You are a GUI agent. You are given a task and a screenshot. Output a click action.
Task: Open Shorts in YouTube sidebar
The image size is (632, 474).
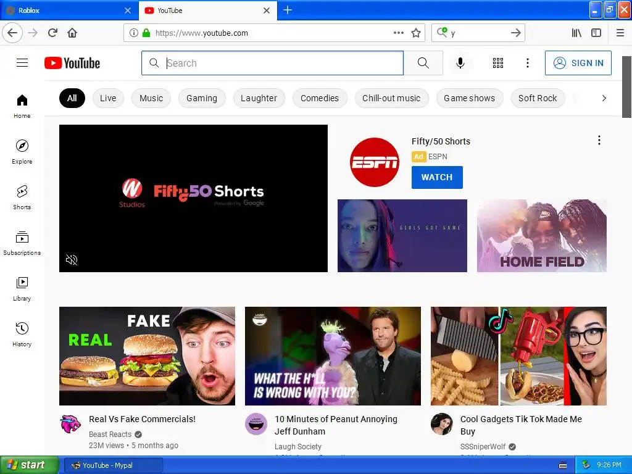click(22, 197)
